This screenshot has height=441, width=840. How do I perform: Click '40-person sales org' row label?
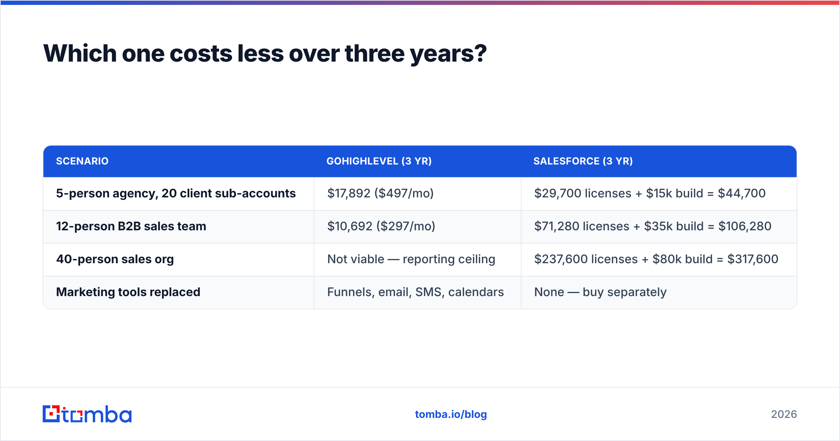pyautogui.click(x=115, y=259)
